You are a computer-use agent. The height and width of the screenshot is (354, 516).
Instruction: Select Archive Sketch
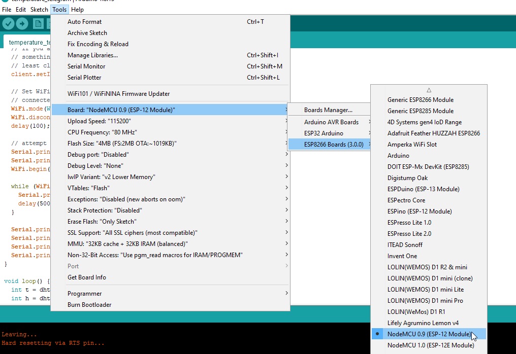tap(171, 33)
